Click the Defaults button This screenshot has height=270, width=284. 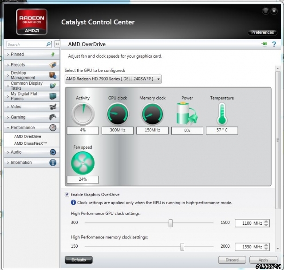click(79, 260)
